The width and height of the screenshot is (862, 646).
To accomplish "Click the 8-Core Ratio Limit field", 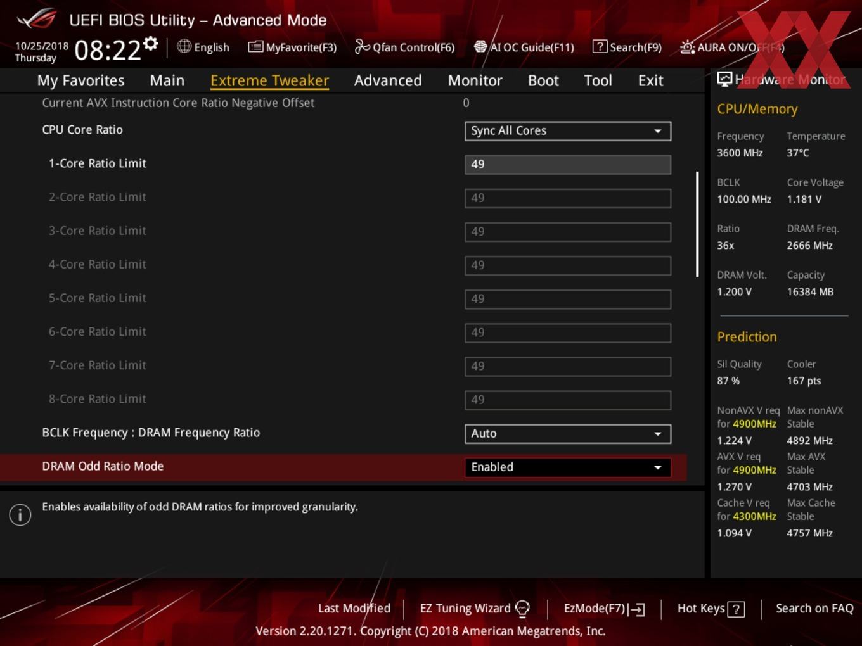I will [x=568, y=399].
